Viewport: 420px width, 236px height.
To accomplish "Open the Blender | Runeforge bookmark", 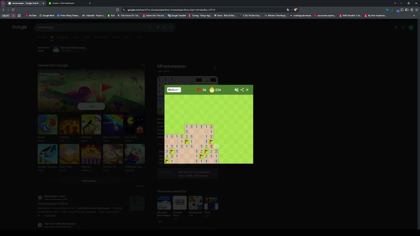I will 275,15.
